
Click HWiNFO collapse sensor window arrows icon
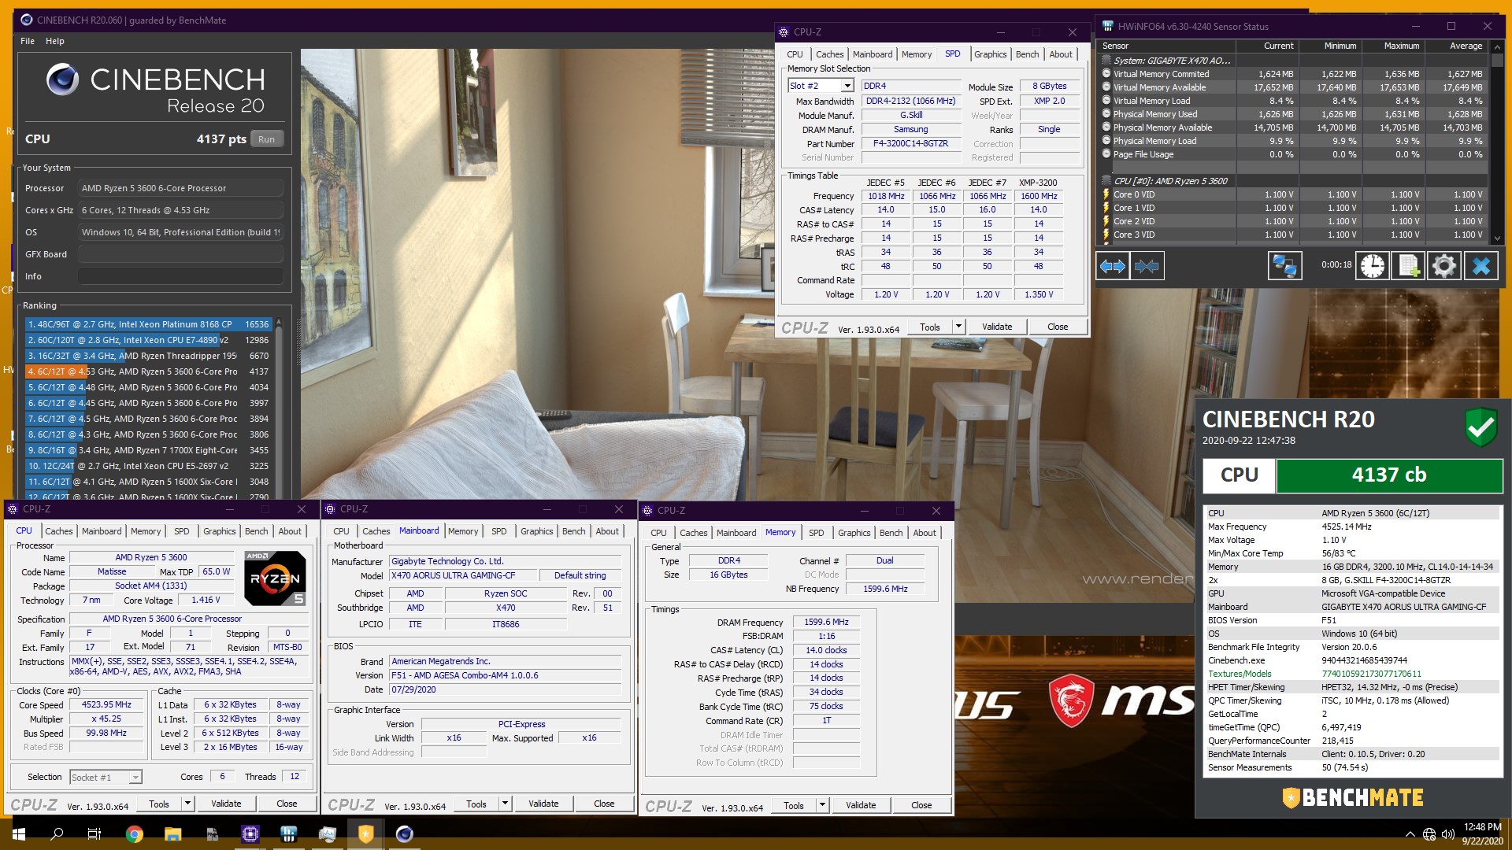click(x=1147, y=266)
